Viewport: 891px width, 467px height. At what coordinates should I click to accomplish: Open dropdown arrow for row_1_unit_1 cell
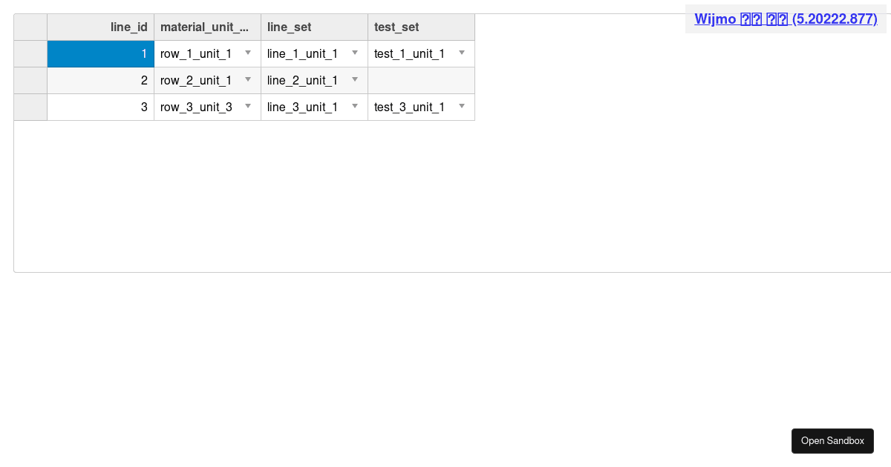(248, 53)
